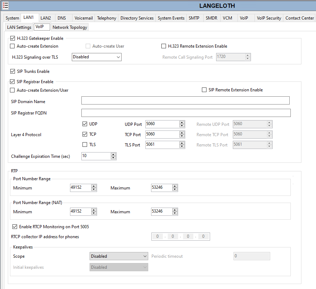The height and width of the screenshot is (289, 316).
Task: Click the Challenge Expiration Time spinner
Action: (x=113, y=156)
